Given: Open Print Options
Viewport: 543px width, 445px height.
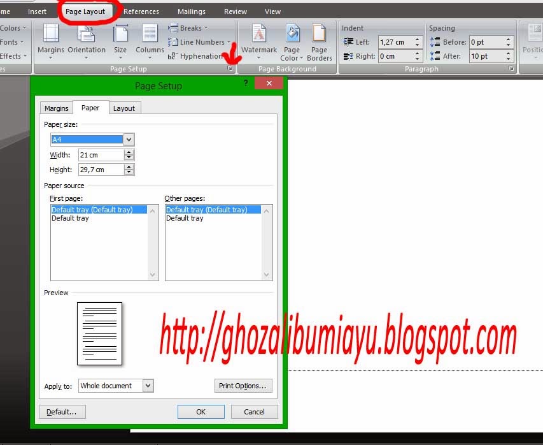Looking at the screenshot, I should (x=243, y=386).
